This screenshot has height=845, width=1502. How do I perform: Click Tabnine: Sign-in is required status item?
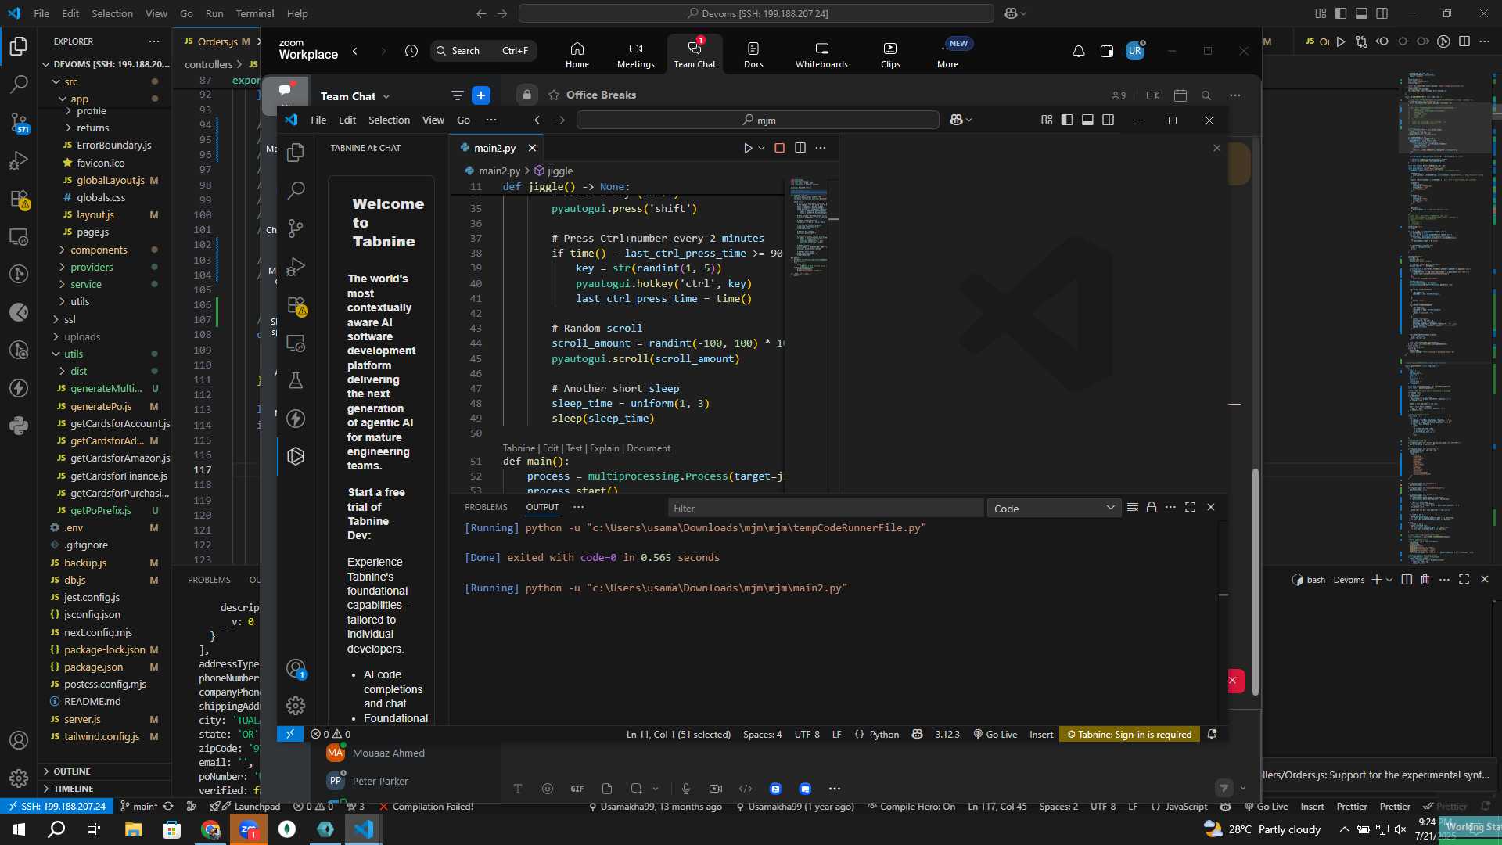coord(1130,735)
